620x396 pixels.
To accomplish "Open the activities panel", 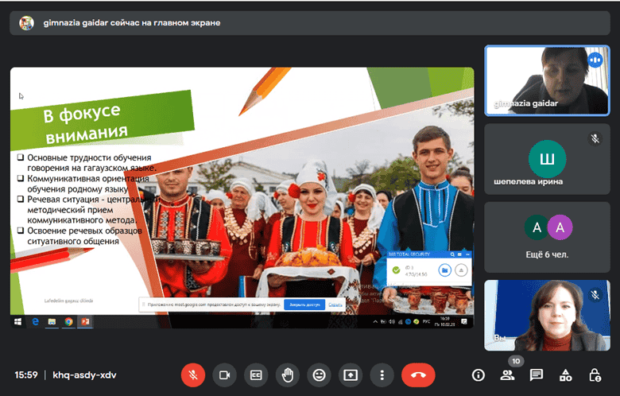I will point(565,375).
